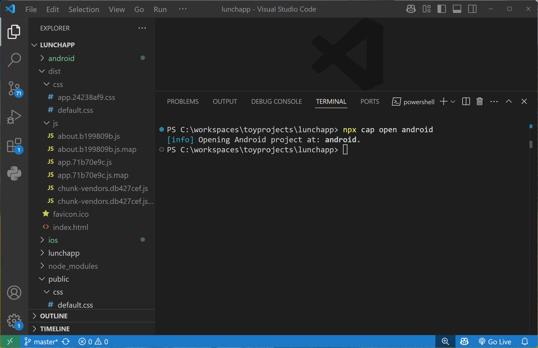Expand the lunchapp folder

click(92, 253)
